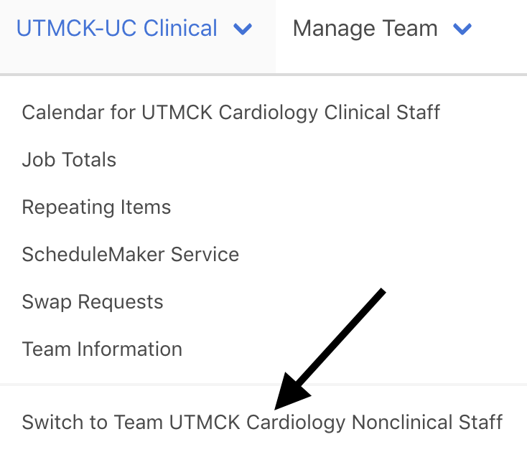
Task: Go to Swap Requests
Action: point(93,302)
